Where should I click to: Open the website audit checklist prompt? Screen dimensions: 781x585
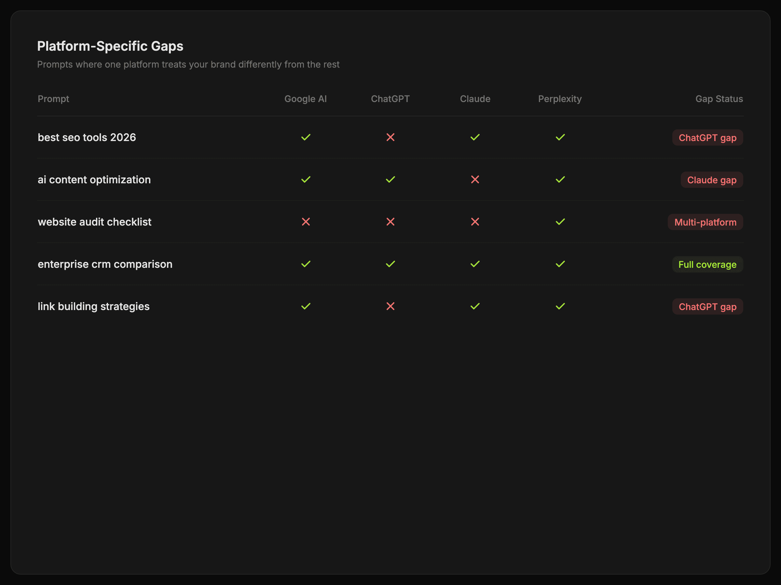pos(94,222)
